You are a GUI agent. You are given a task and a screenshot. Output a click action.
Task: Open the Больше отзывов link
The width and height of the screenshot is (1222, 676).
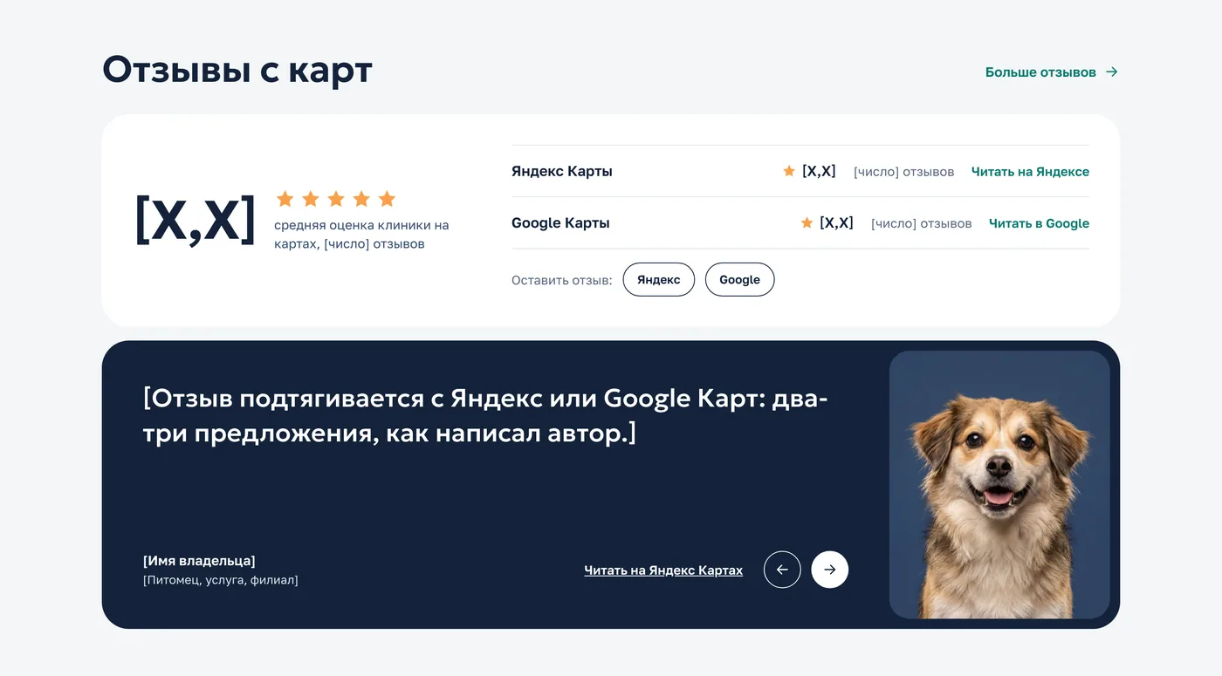pyautogui.click(x=1052, y=72)
